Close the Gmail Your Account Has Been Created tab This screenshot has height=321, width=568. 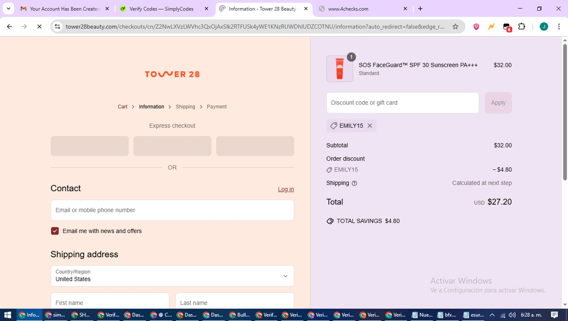point(107,9)
